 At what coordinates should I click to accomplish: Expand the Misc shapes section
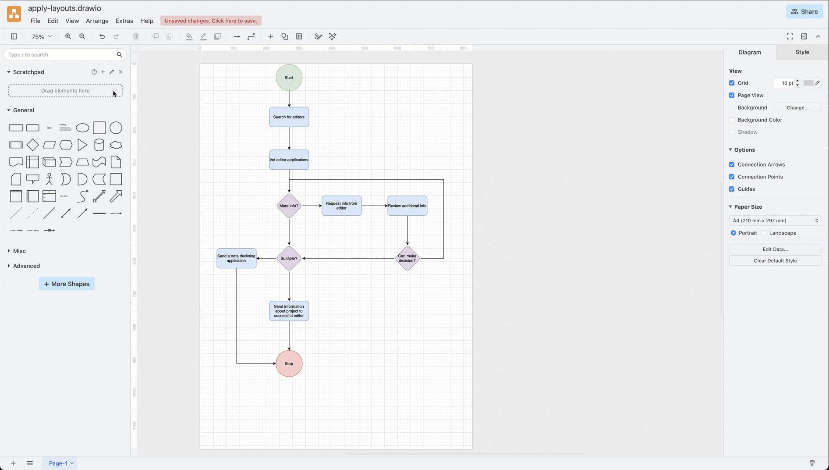coord(9,251)
